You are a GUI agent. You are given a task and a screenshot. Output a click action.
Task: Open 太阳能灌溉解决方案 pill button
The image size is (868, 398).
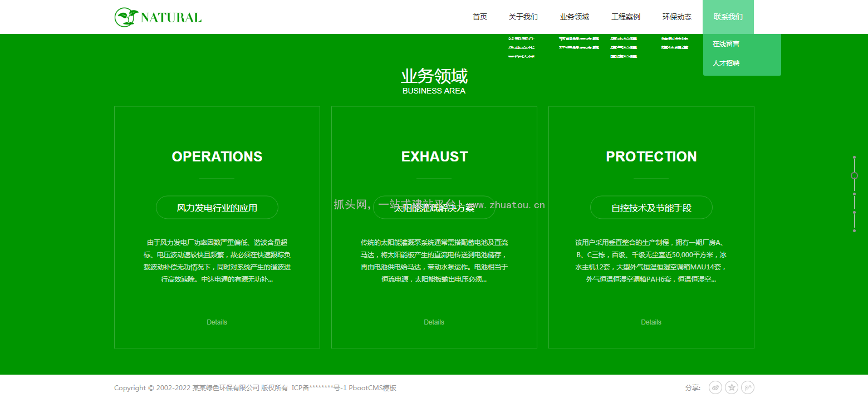[x=434, y=208]
